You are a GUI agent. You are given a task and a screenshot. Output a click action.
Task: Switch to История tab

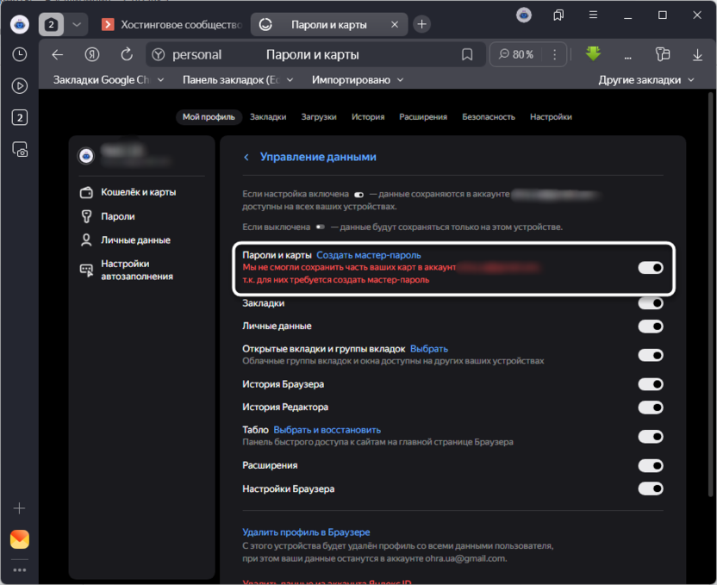coord(368,117)
